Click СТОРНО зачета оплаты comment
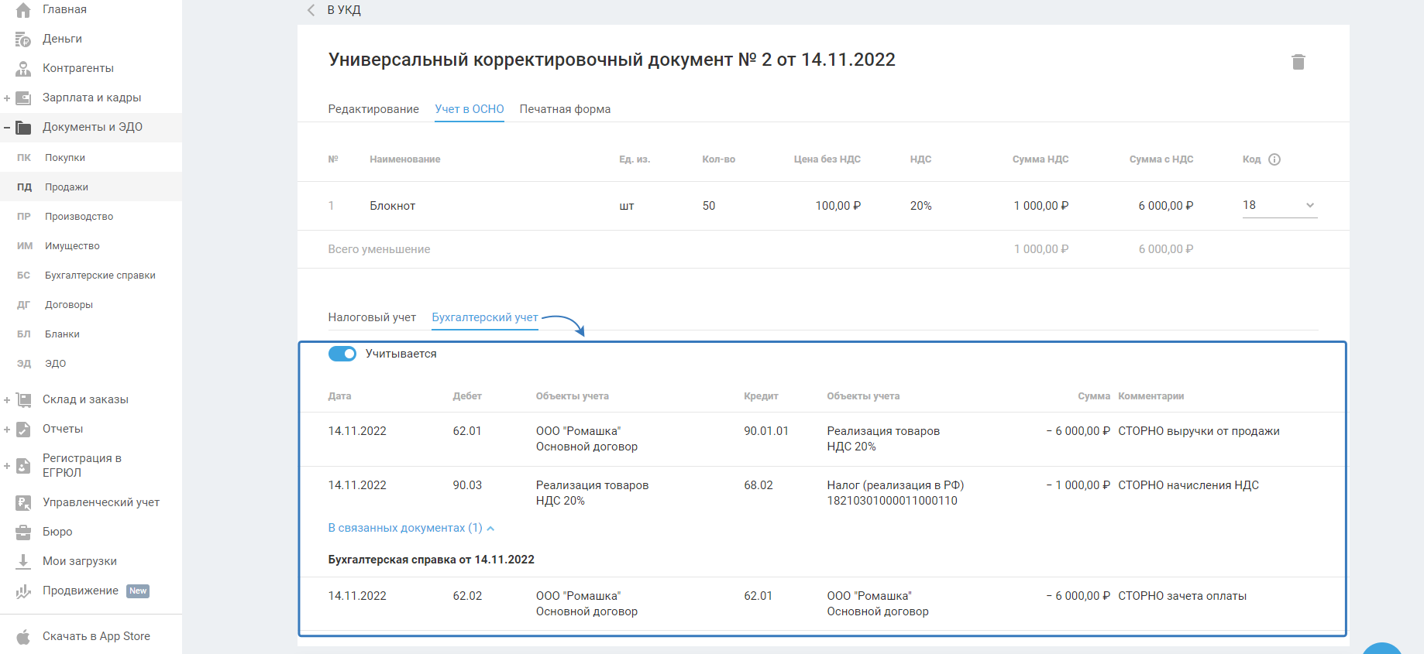 click(1182, 596)
